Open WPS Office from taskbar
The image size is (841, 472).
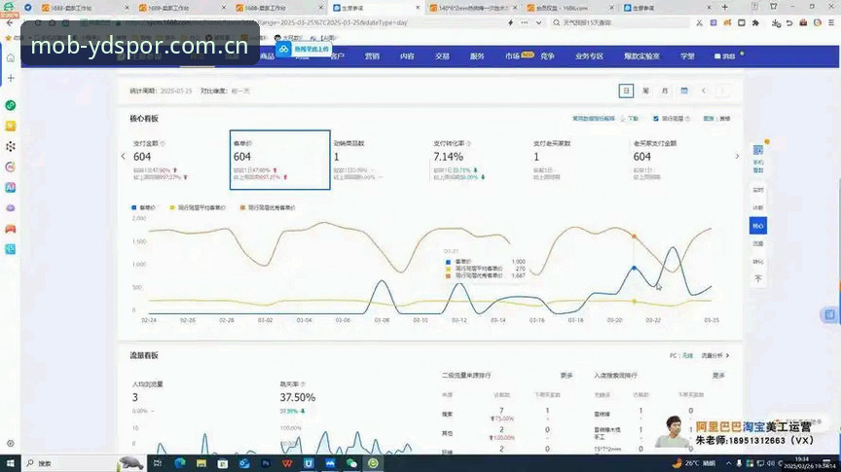pyautogui.click(x=287, y=463)
